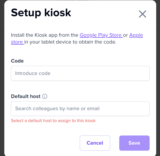Click the red default host error message

pos(53,121)
